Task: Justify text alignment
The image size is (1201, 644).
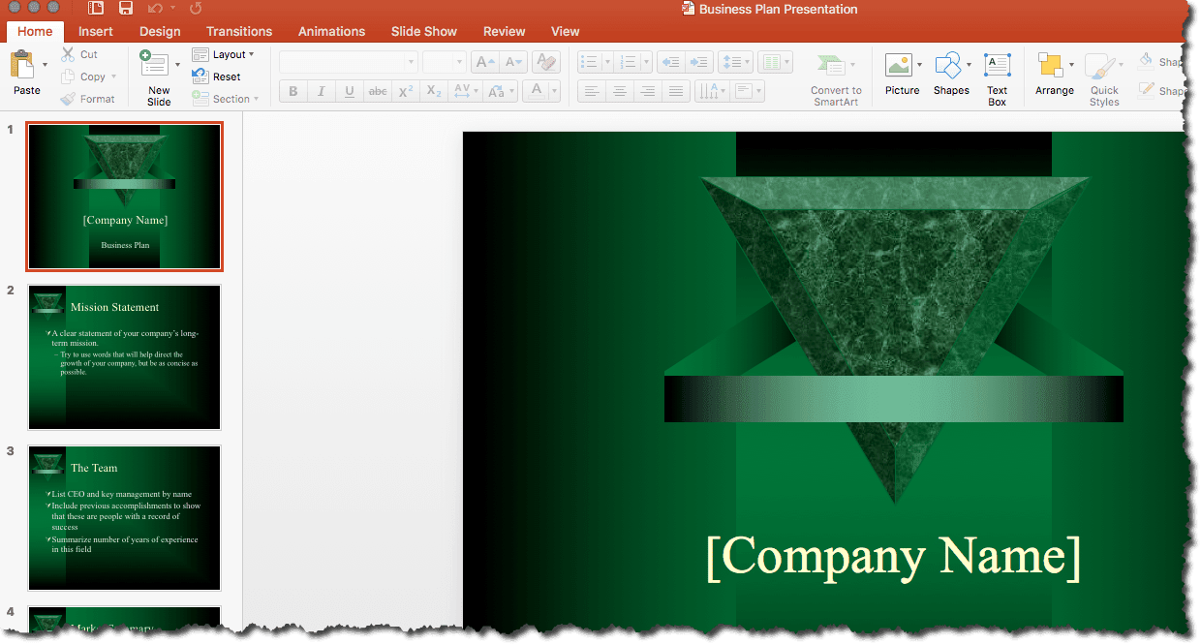Action: pos(677,91)
